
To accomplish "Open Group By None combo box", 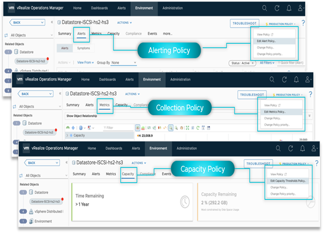I will 123,62.
